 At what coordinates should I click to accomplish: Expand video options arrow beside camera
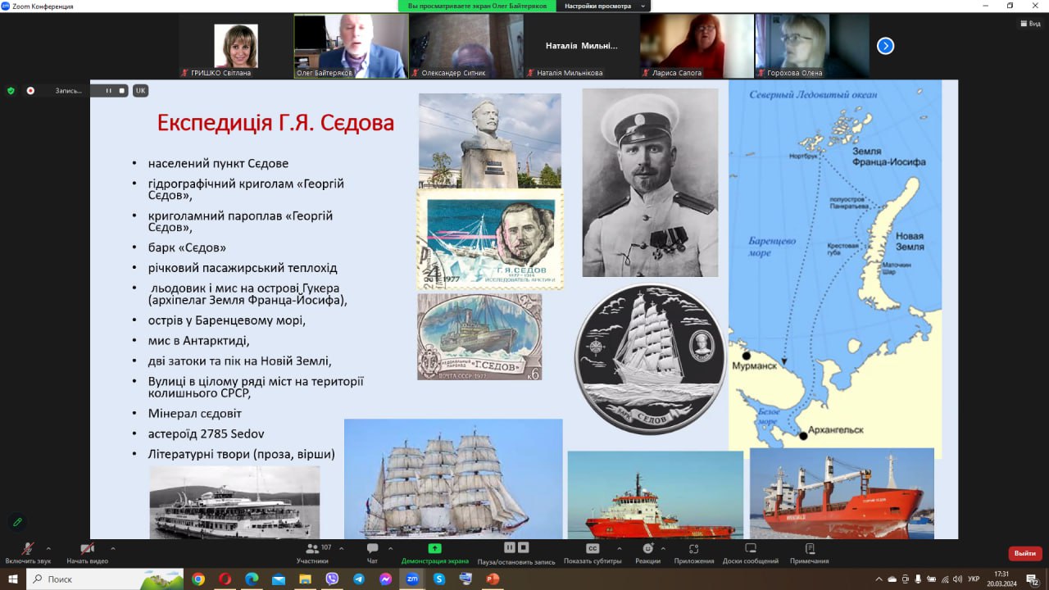coord(112,548)
